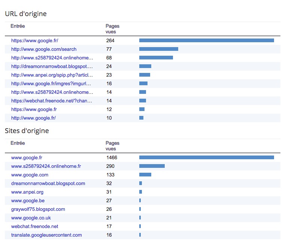Click the blue bar for https://www.google.fr/ with 264 views
The width and height of the screenshot is (304, 243).
coord(207,40)
